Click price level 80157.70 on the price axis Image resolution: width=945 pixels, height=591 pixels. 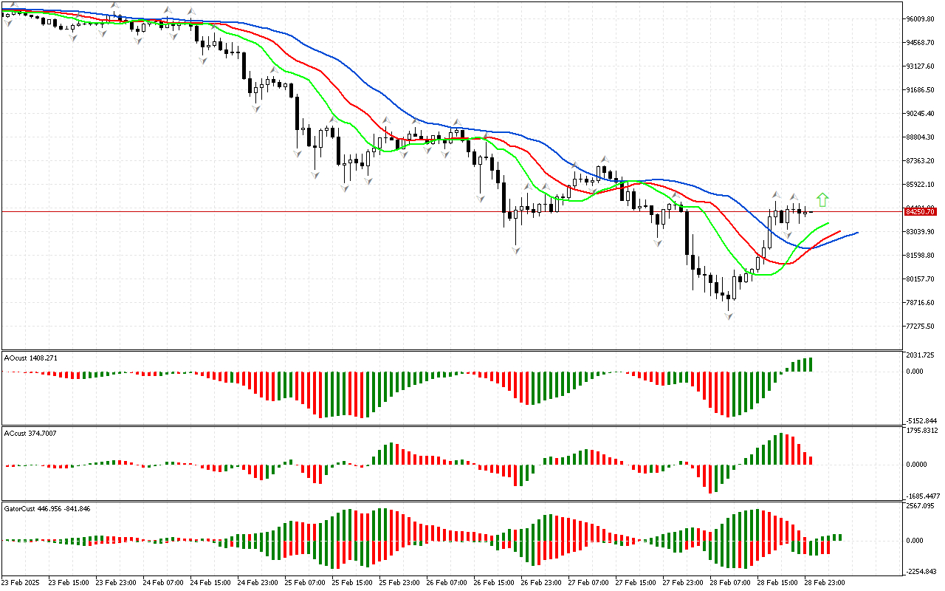click(920, 279)
